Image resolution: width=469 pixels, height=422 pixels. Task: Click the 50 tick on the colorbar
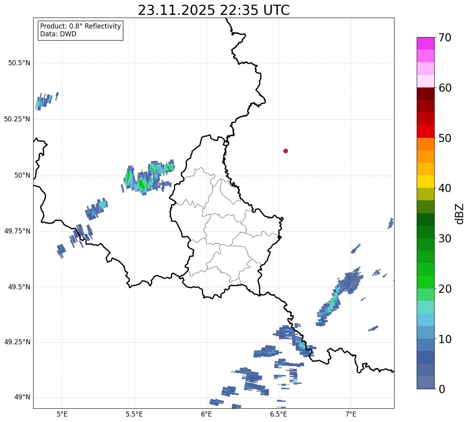tap(444, 138)
